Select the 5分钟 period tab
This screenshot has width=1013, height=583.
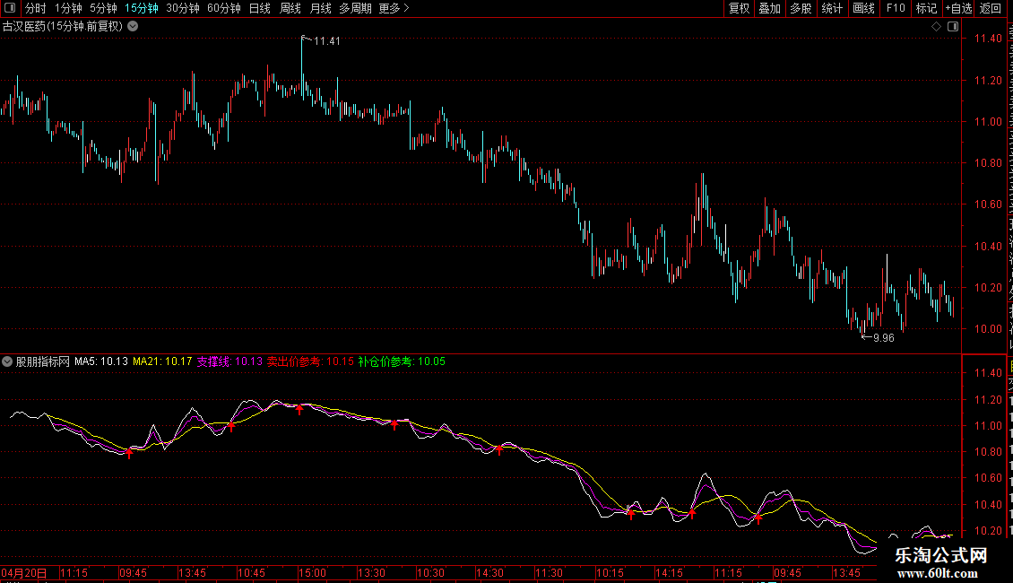click(x=103, y=8)
